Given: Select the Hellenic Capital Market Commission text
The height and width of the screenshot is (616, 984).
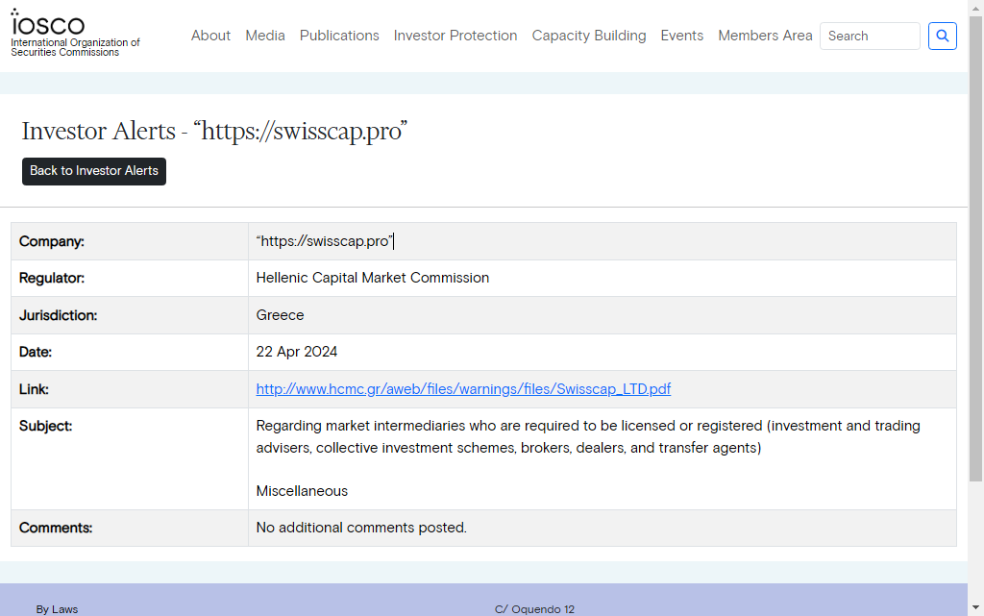Looking at the screenshot, I should click(372, 278).
